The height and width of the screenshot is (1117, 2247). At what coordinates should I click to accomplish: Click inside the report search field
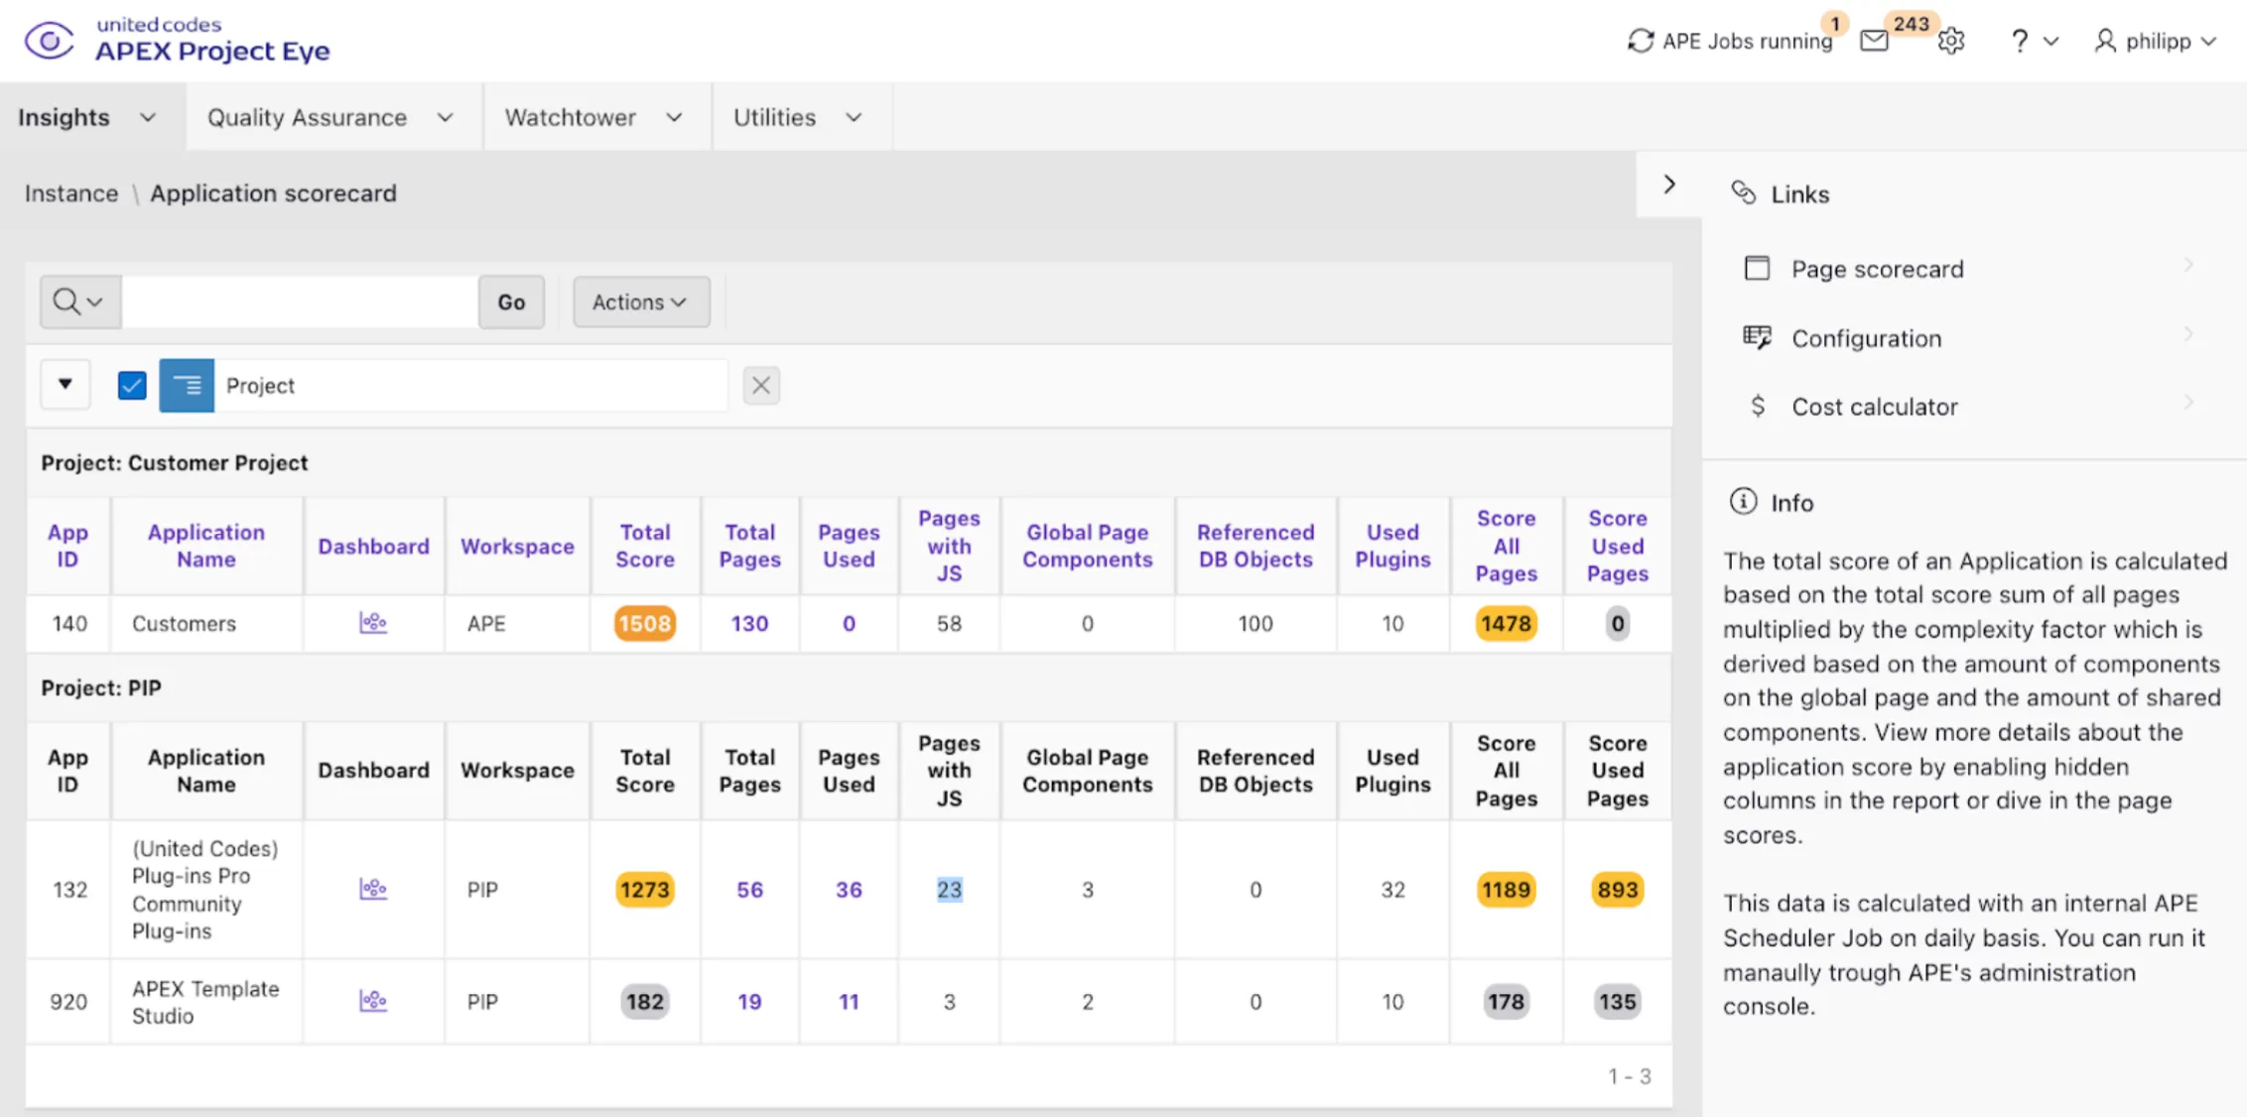click(298, 302)
